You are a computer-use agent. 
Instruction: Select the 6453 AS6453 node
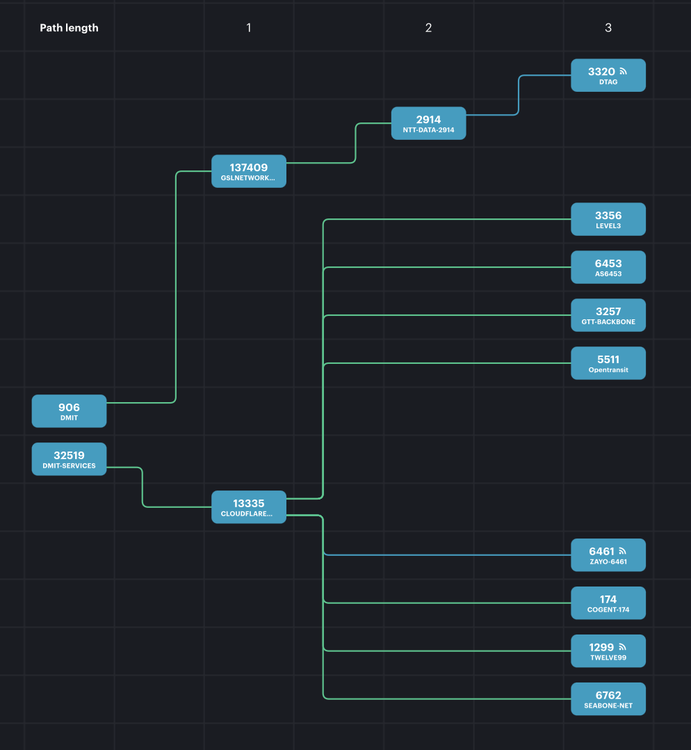(608, 267)
